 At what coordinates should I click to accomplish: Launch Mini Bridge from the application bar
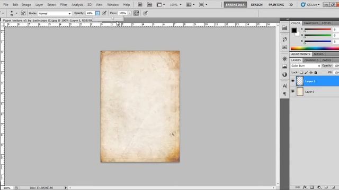[149, 5]
